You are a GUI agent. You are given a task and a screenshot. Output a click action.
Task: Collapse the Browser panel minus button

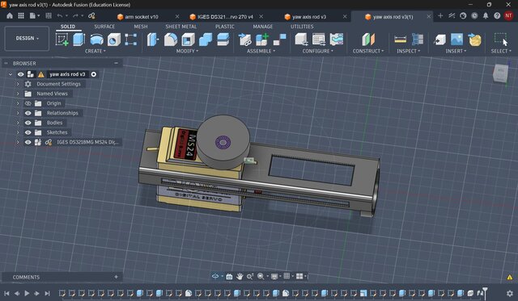[x=116, y=63]
